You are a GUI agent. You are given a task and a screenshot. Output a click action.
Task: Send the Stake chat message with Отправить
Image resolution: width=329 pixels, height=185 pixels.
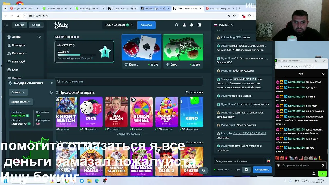point(262,170)
